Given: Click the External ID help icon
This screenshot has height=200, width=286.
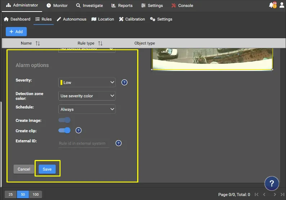Looking at the screenshot, I should point(119,143).
